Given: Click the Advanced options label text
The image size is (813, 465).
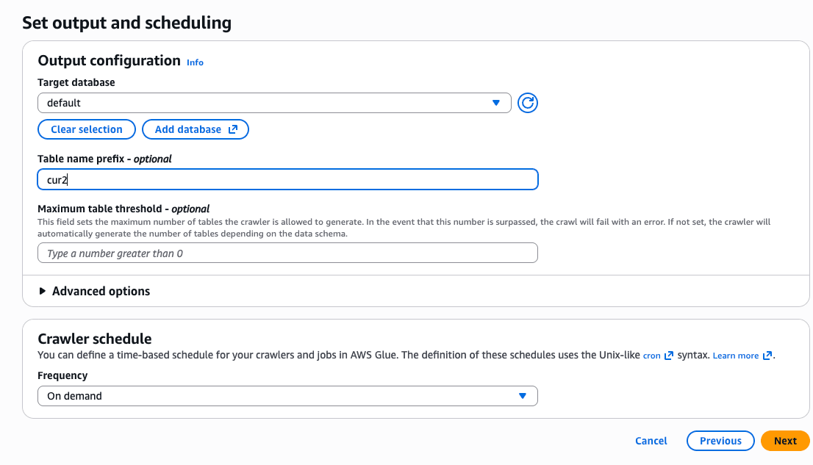Looking at the screenshot, I should point(101,292).
